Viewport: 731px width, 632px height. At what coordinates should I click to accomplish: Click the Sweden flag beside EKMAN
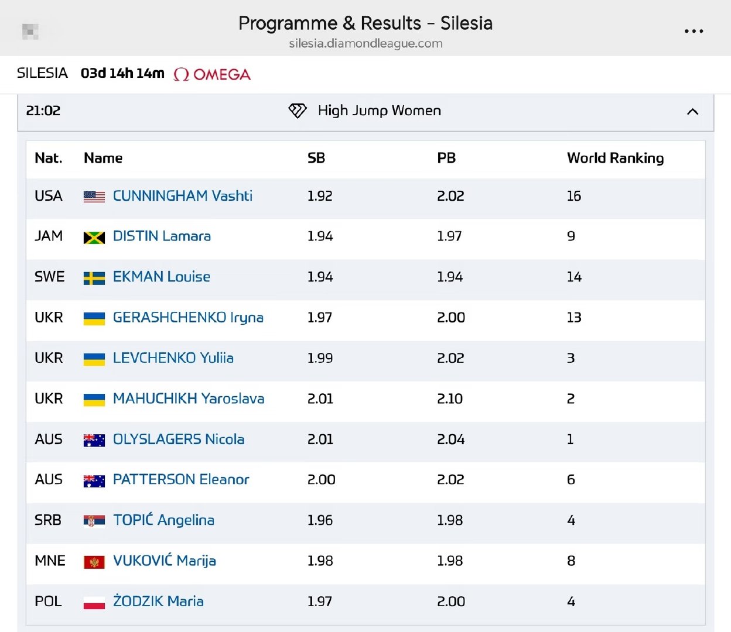pyautogui.click(x=94, y=278)
